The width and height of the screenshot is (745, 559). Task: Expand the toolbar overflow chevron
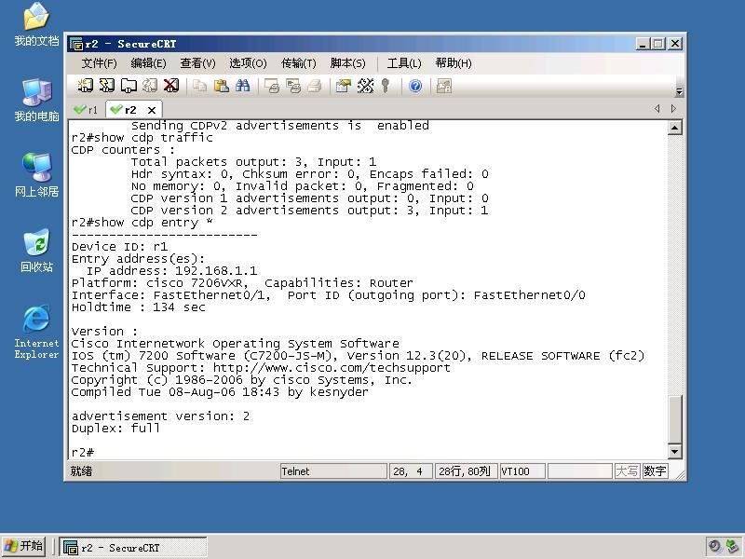(680, 91)
